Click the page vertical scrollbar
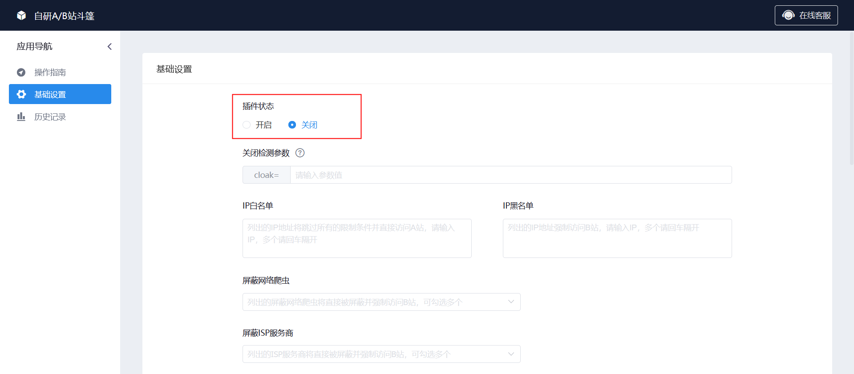This screenshot has width=854, height=374. 851,98
